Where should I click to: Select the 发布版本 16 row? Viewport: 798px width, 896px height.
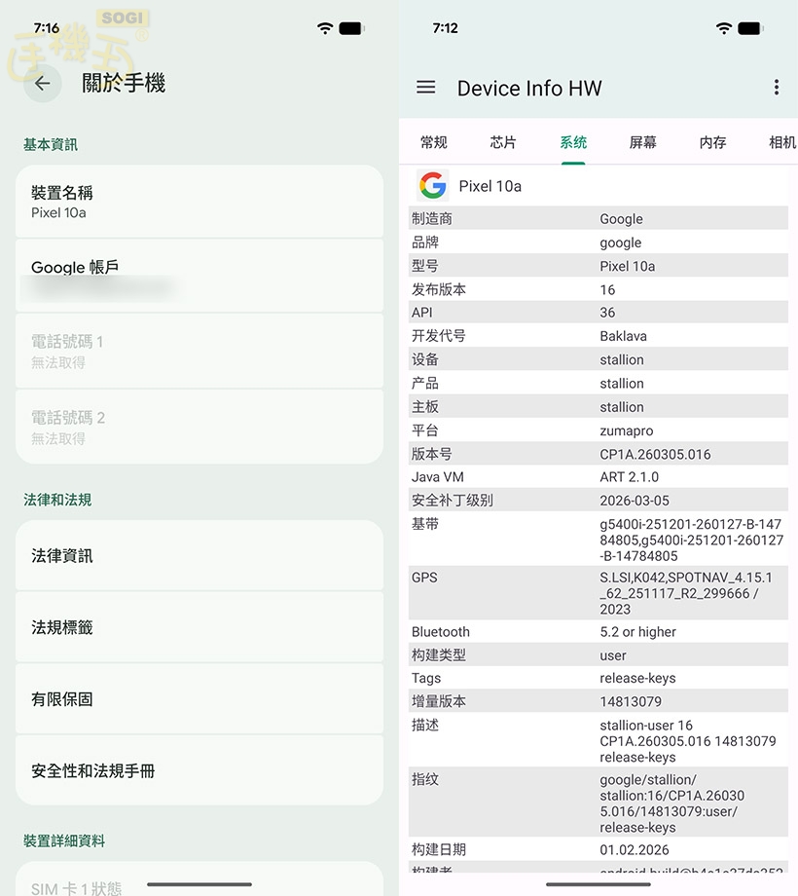click(598, 289)
